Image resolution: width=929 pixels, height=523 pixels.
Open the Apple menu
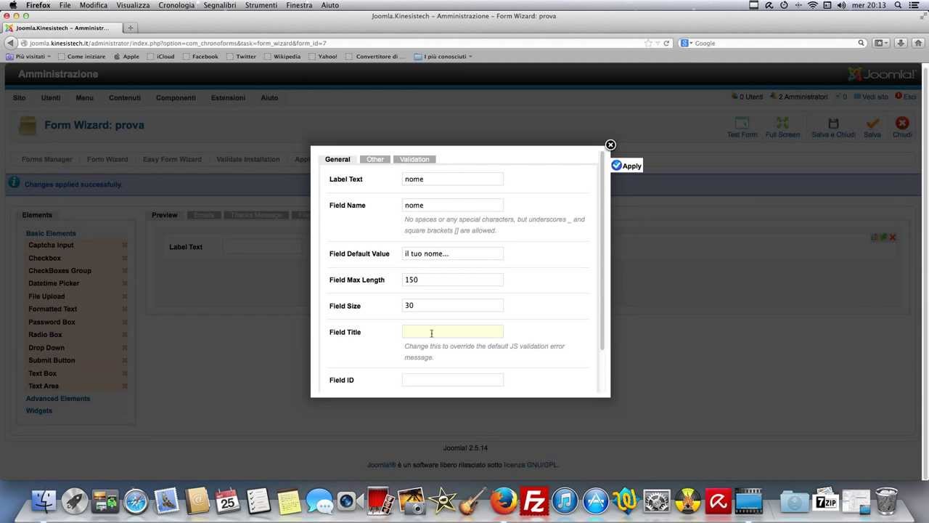pos(12,5)
